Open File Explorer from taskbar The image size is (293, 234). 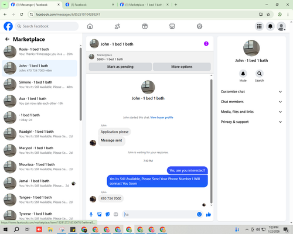(x=50, y=229)
